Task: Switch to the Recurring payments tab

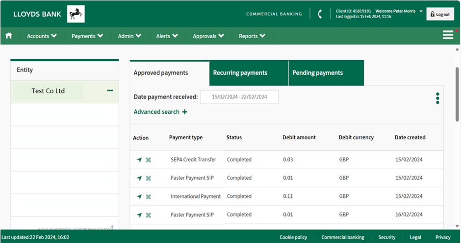Action: (249, 73)
